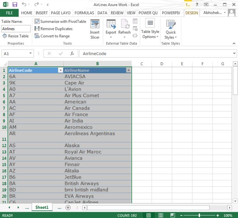Viewport: 238px width, 218px height.
Task: Select column C header
Action: pyautogui.click(x=142, y=64)
